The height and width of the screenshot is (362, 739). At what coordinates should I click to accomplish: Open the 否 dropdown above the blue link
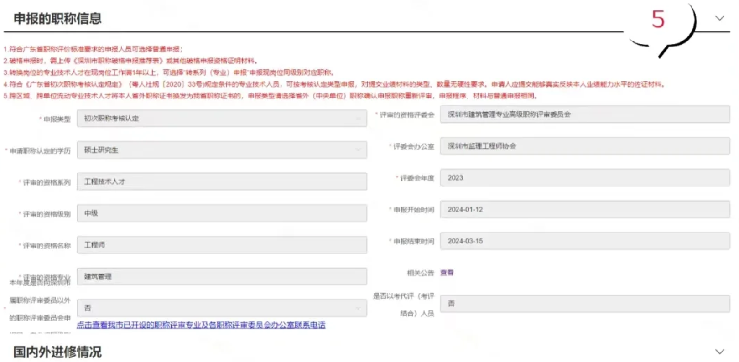(222, 308)
